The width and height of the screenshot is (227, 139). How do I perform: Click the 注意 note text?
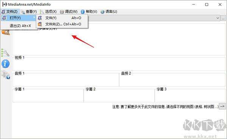(165, 107)
